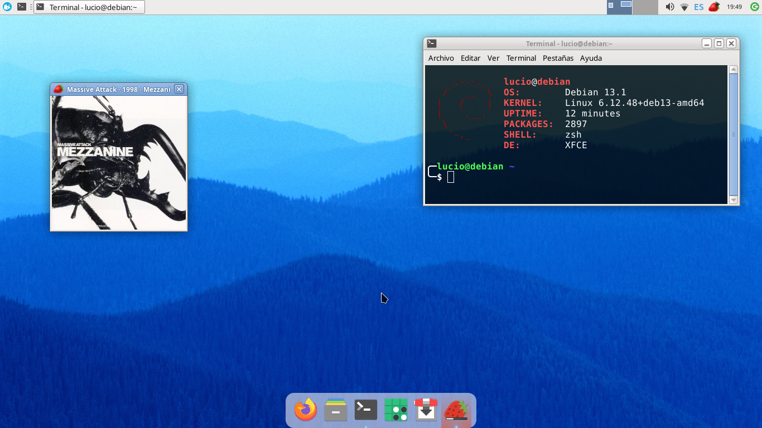Click the ES keyboard layout indicator

pyautogui.click(x=699, y=7)
